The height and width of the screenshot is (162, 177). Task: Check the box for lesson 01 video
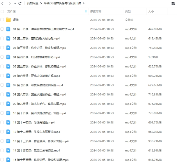pyautogui.click(x=2, y=29)
